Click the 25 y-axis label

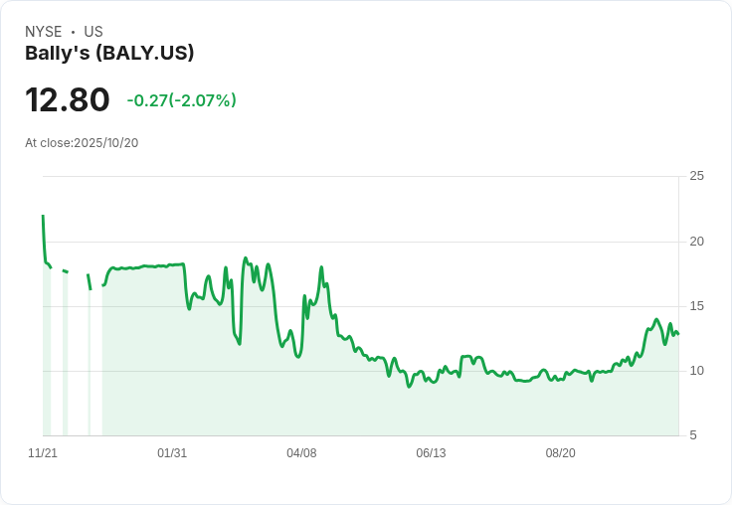pyautogui.click(x=696, y=176)
